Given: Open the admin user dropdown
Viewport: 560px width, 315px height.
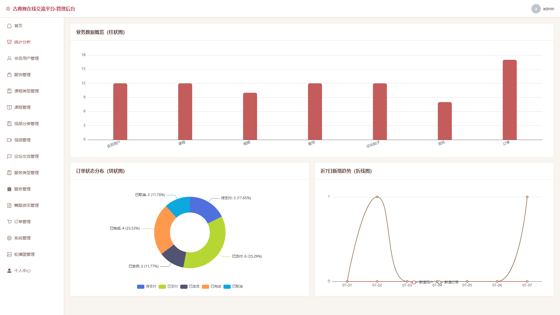Looking at the screenshot, I should 543,9.
